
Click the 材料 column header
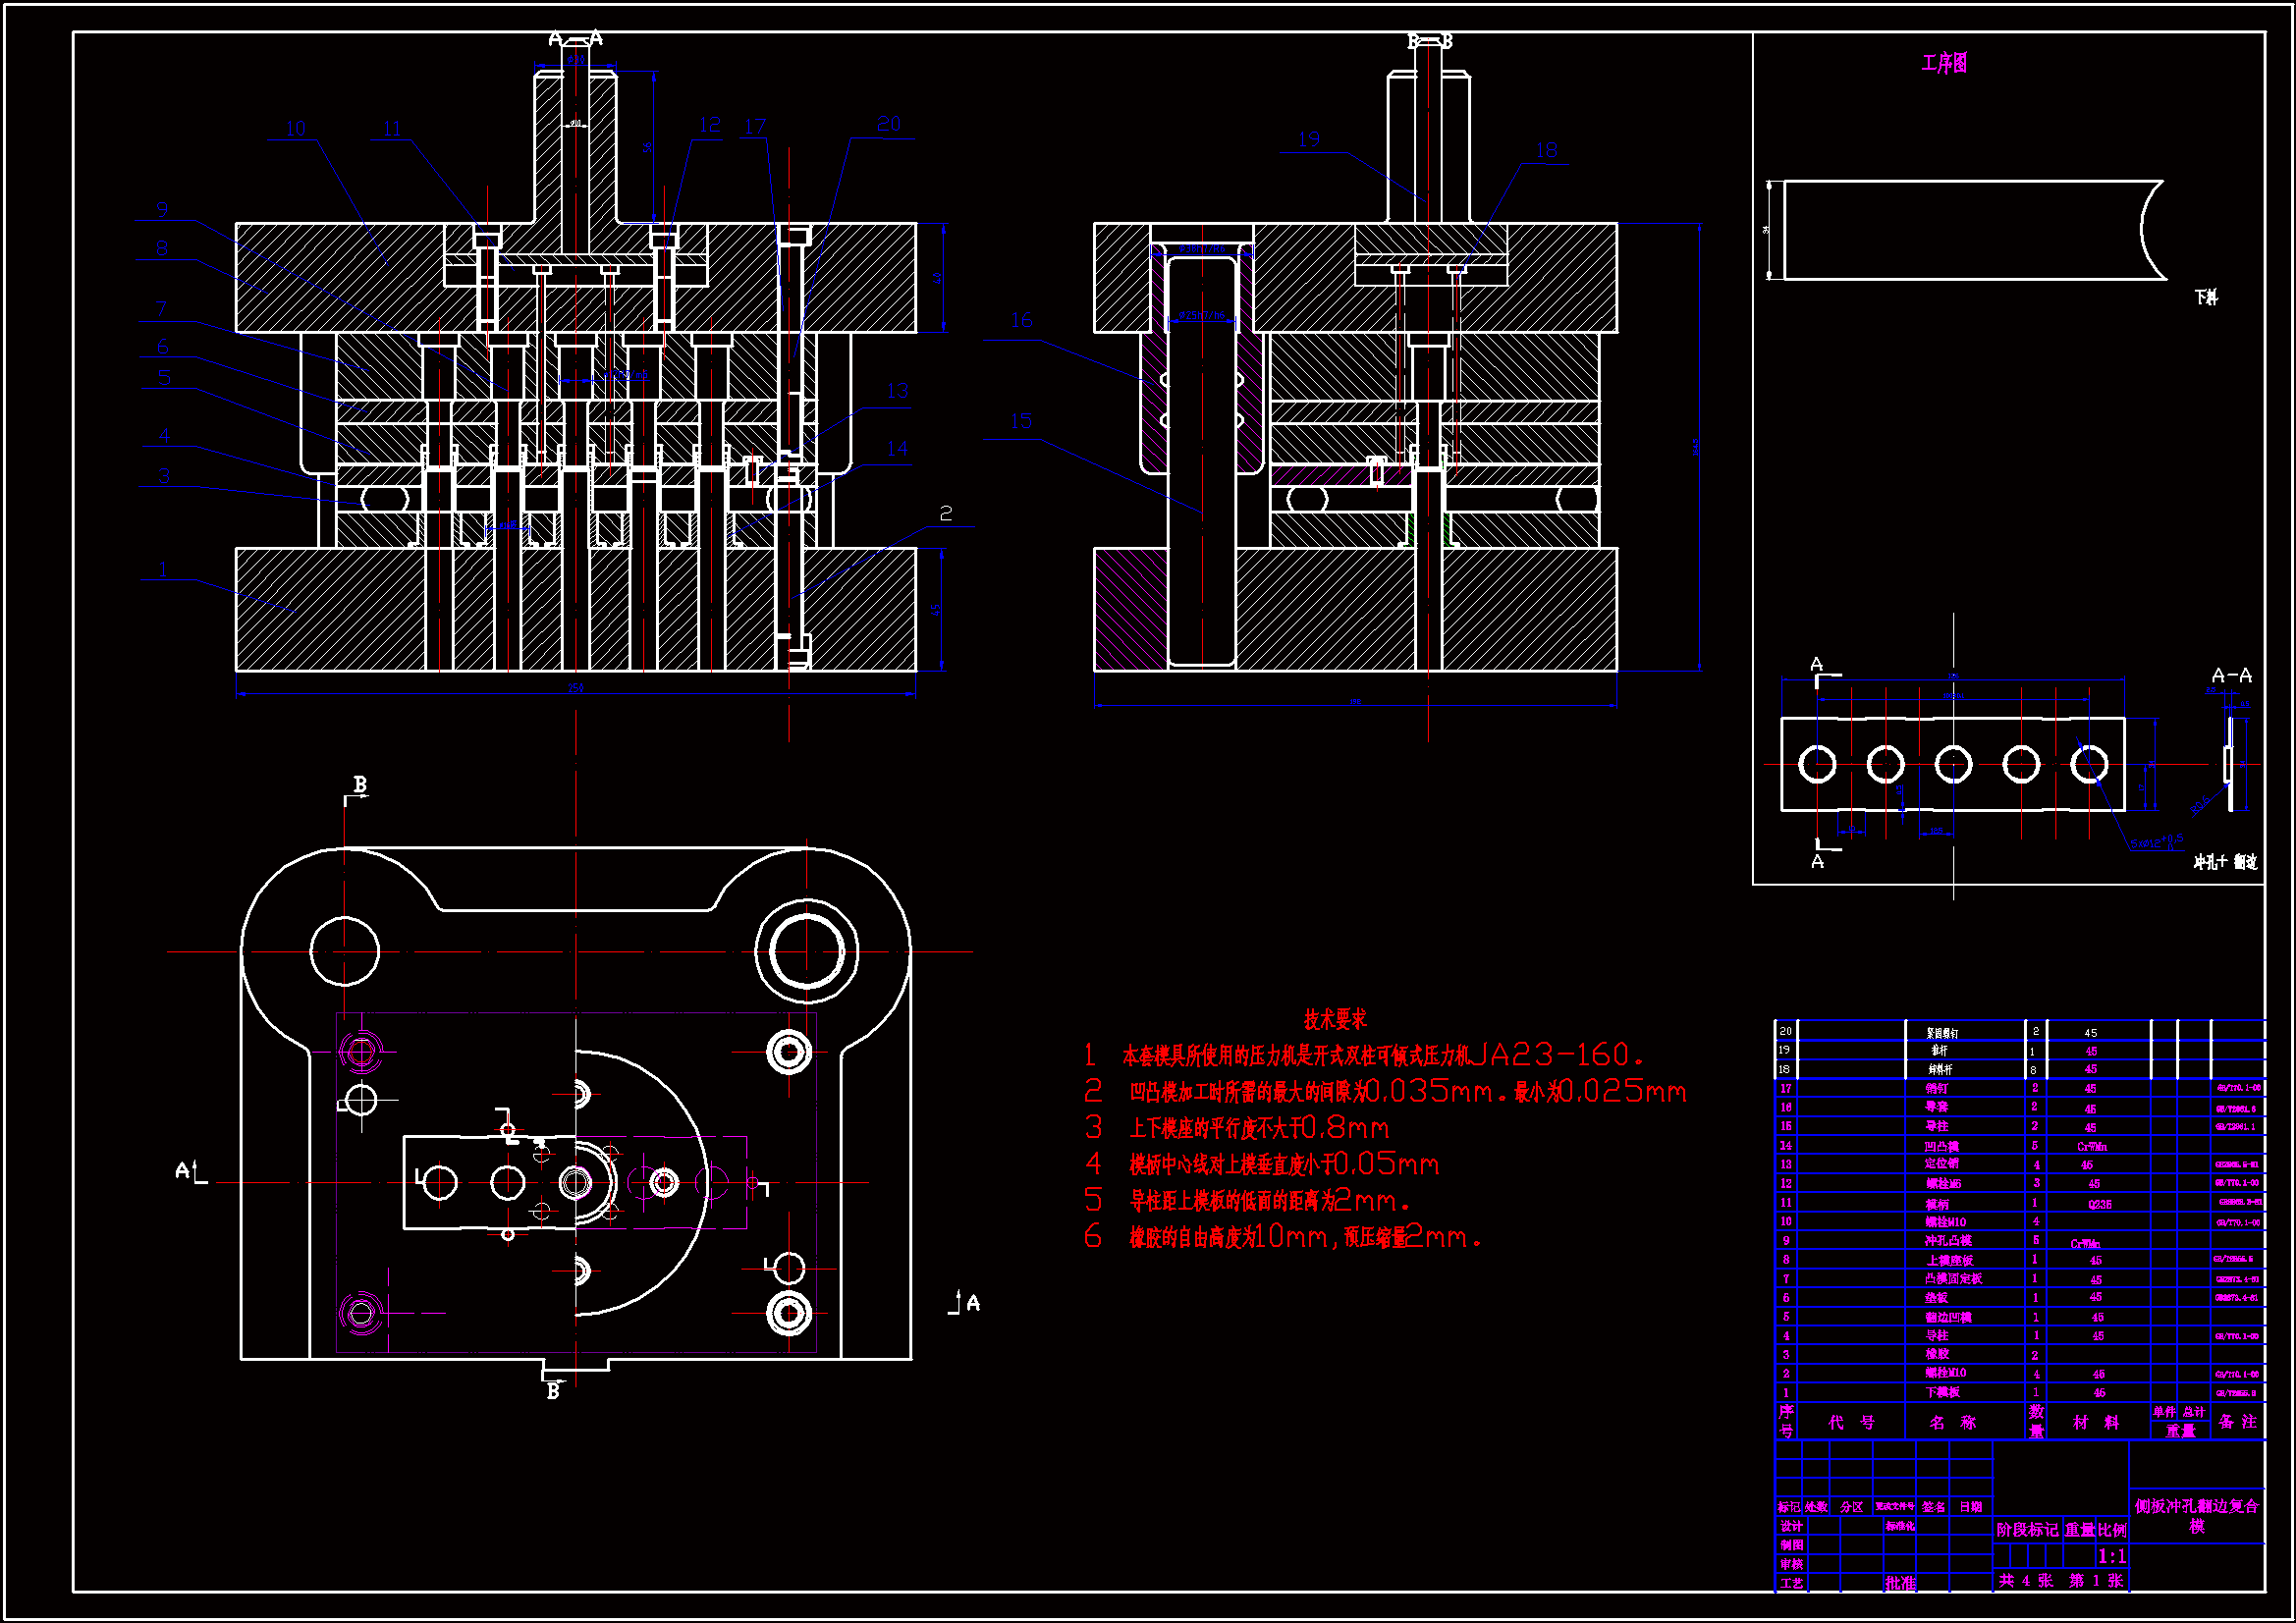[x=2095, y=1422]
